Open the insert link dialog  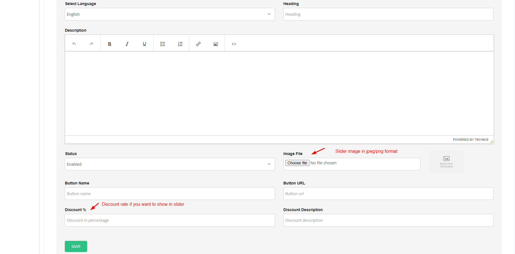pos(198,44)
